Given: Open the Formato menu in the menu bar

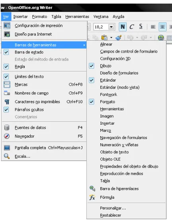Looking at the screenshot, I should coord(39,17).
